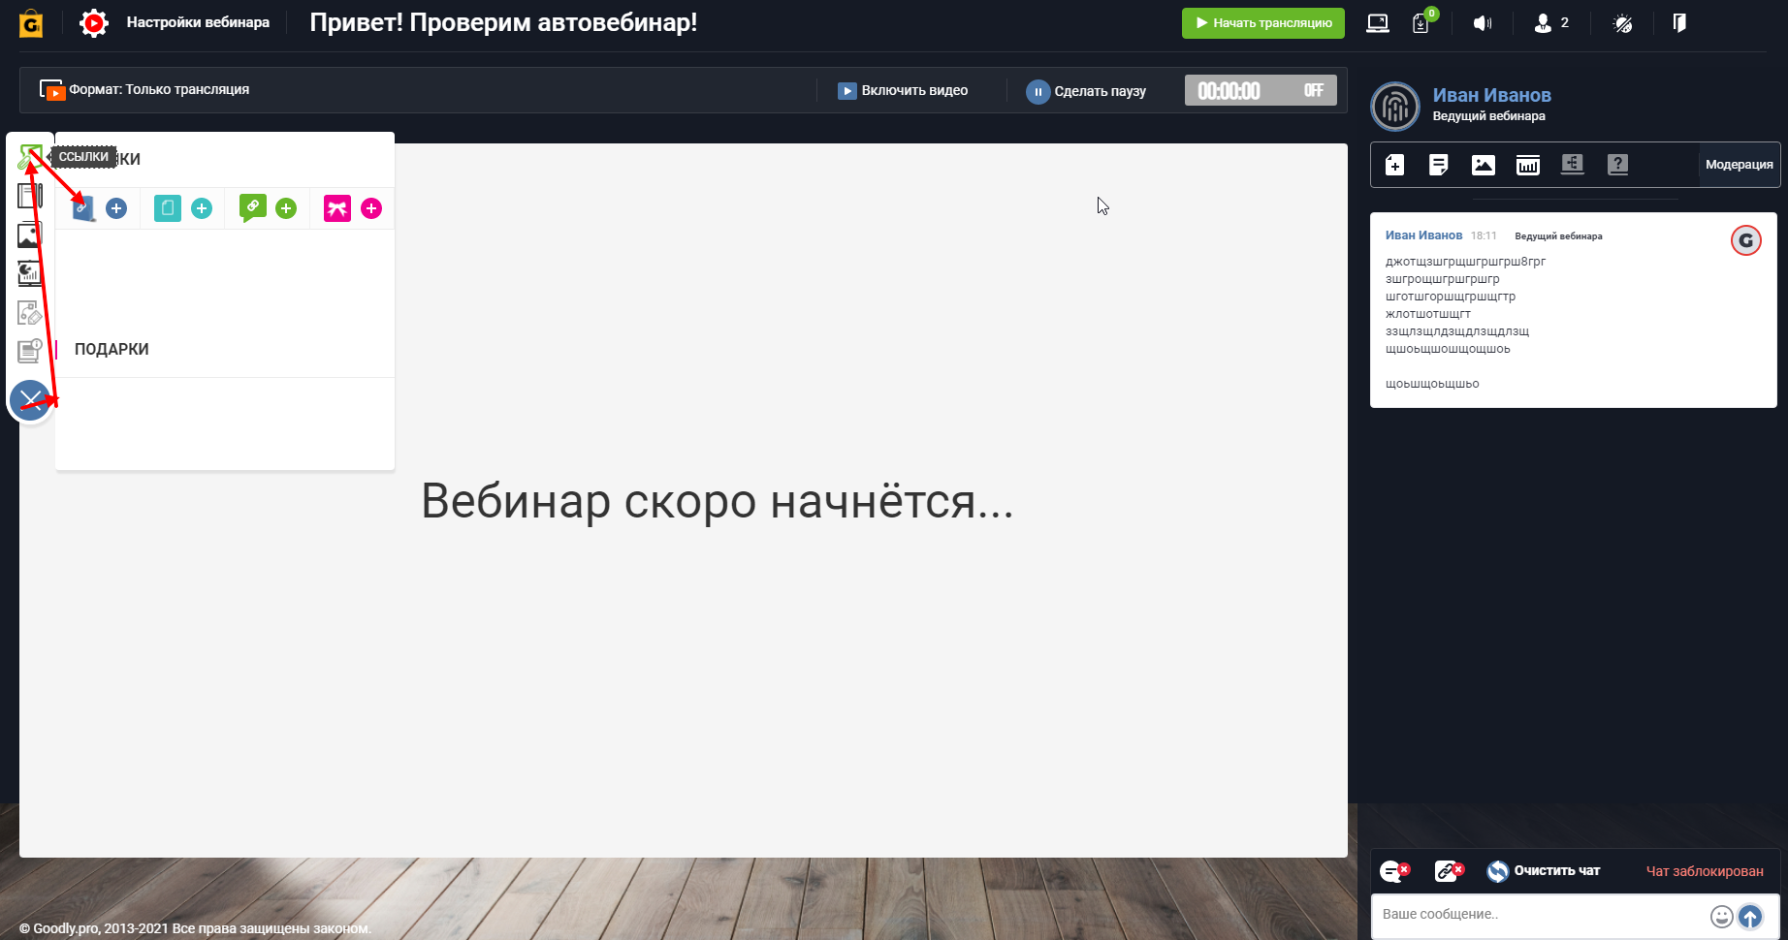
Task: Click the webinar title Привет! Проверим автовебинар!
Action: (x=503, y=22)
